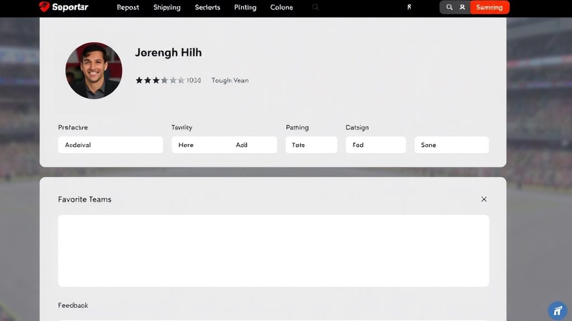Viewport: 572px width, 321px height.
Task: Open search via the magnifier icon beside Semming
Action: [449, 7]
